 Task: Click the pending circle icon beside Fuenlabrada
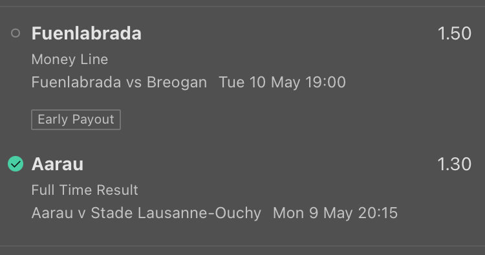[16, 33]
